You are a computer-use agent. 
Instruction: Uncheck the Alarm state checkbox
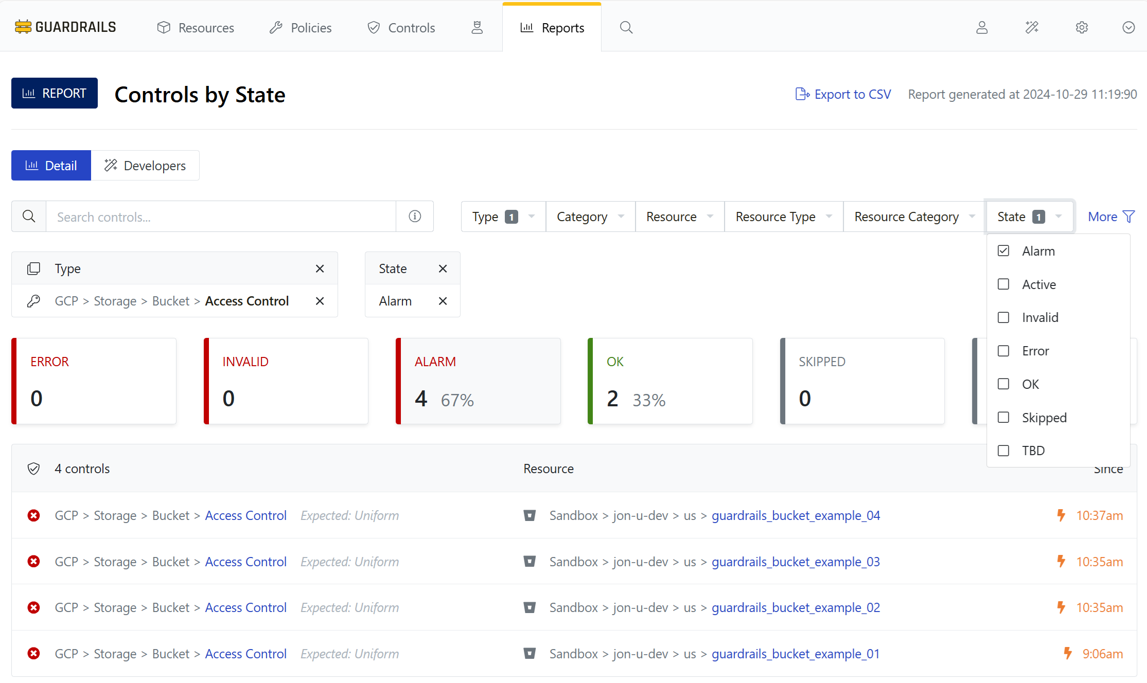click(x=1003, y=251)
